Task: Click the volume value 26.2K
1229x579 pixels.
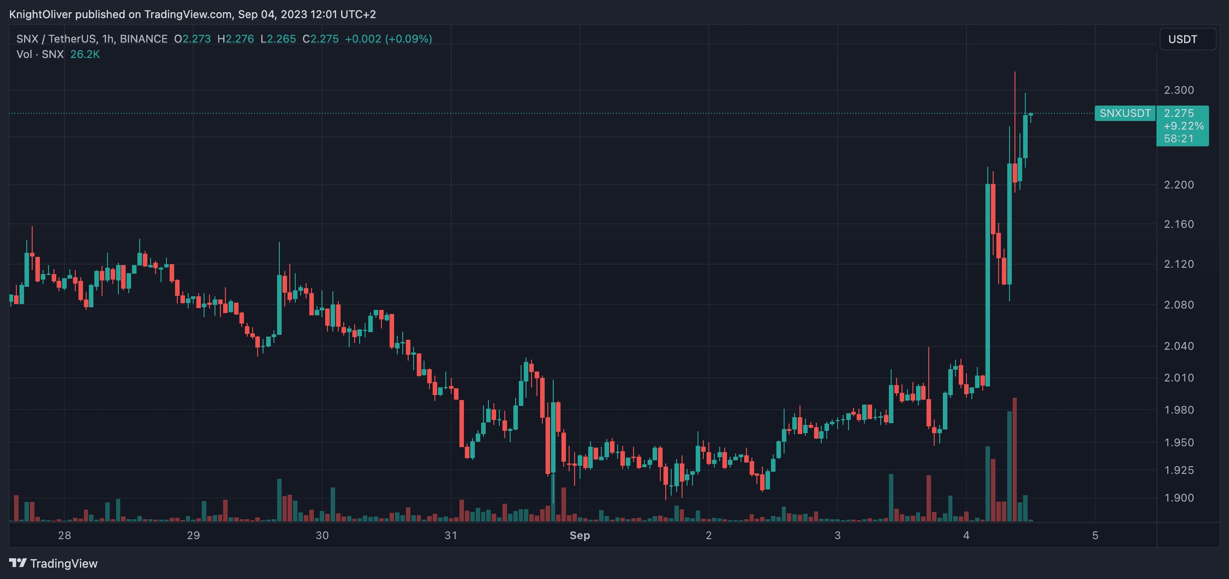Action: 85,54
